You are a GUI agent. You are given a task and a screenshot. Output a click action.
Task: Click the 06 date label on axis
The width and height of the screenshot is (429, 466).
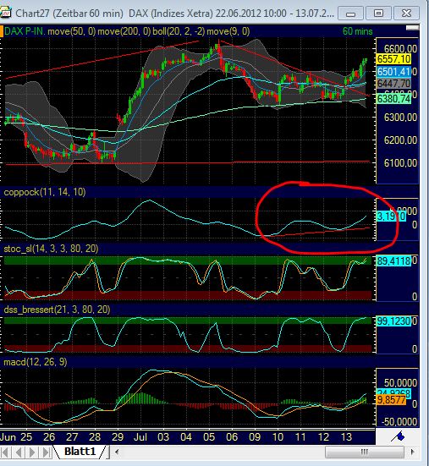[232, 437]
